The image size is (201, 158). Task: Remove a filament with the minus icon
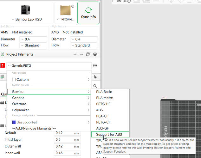(x=81, y=54)
